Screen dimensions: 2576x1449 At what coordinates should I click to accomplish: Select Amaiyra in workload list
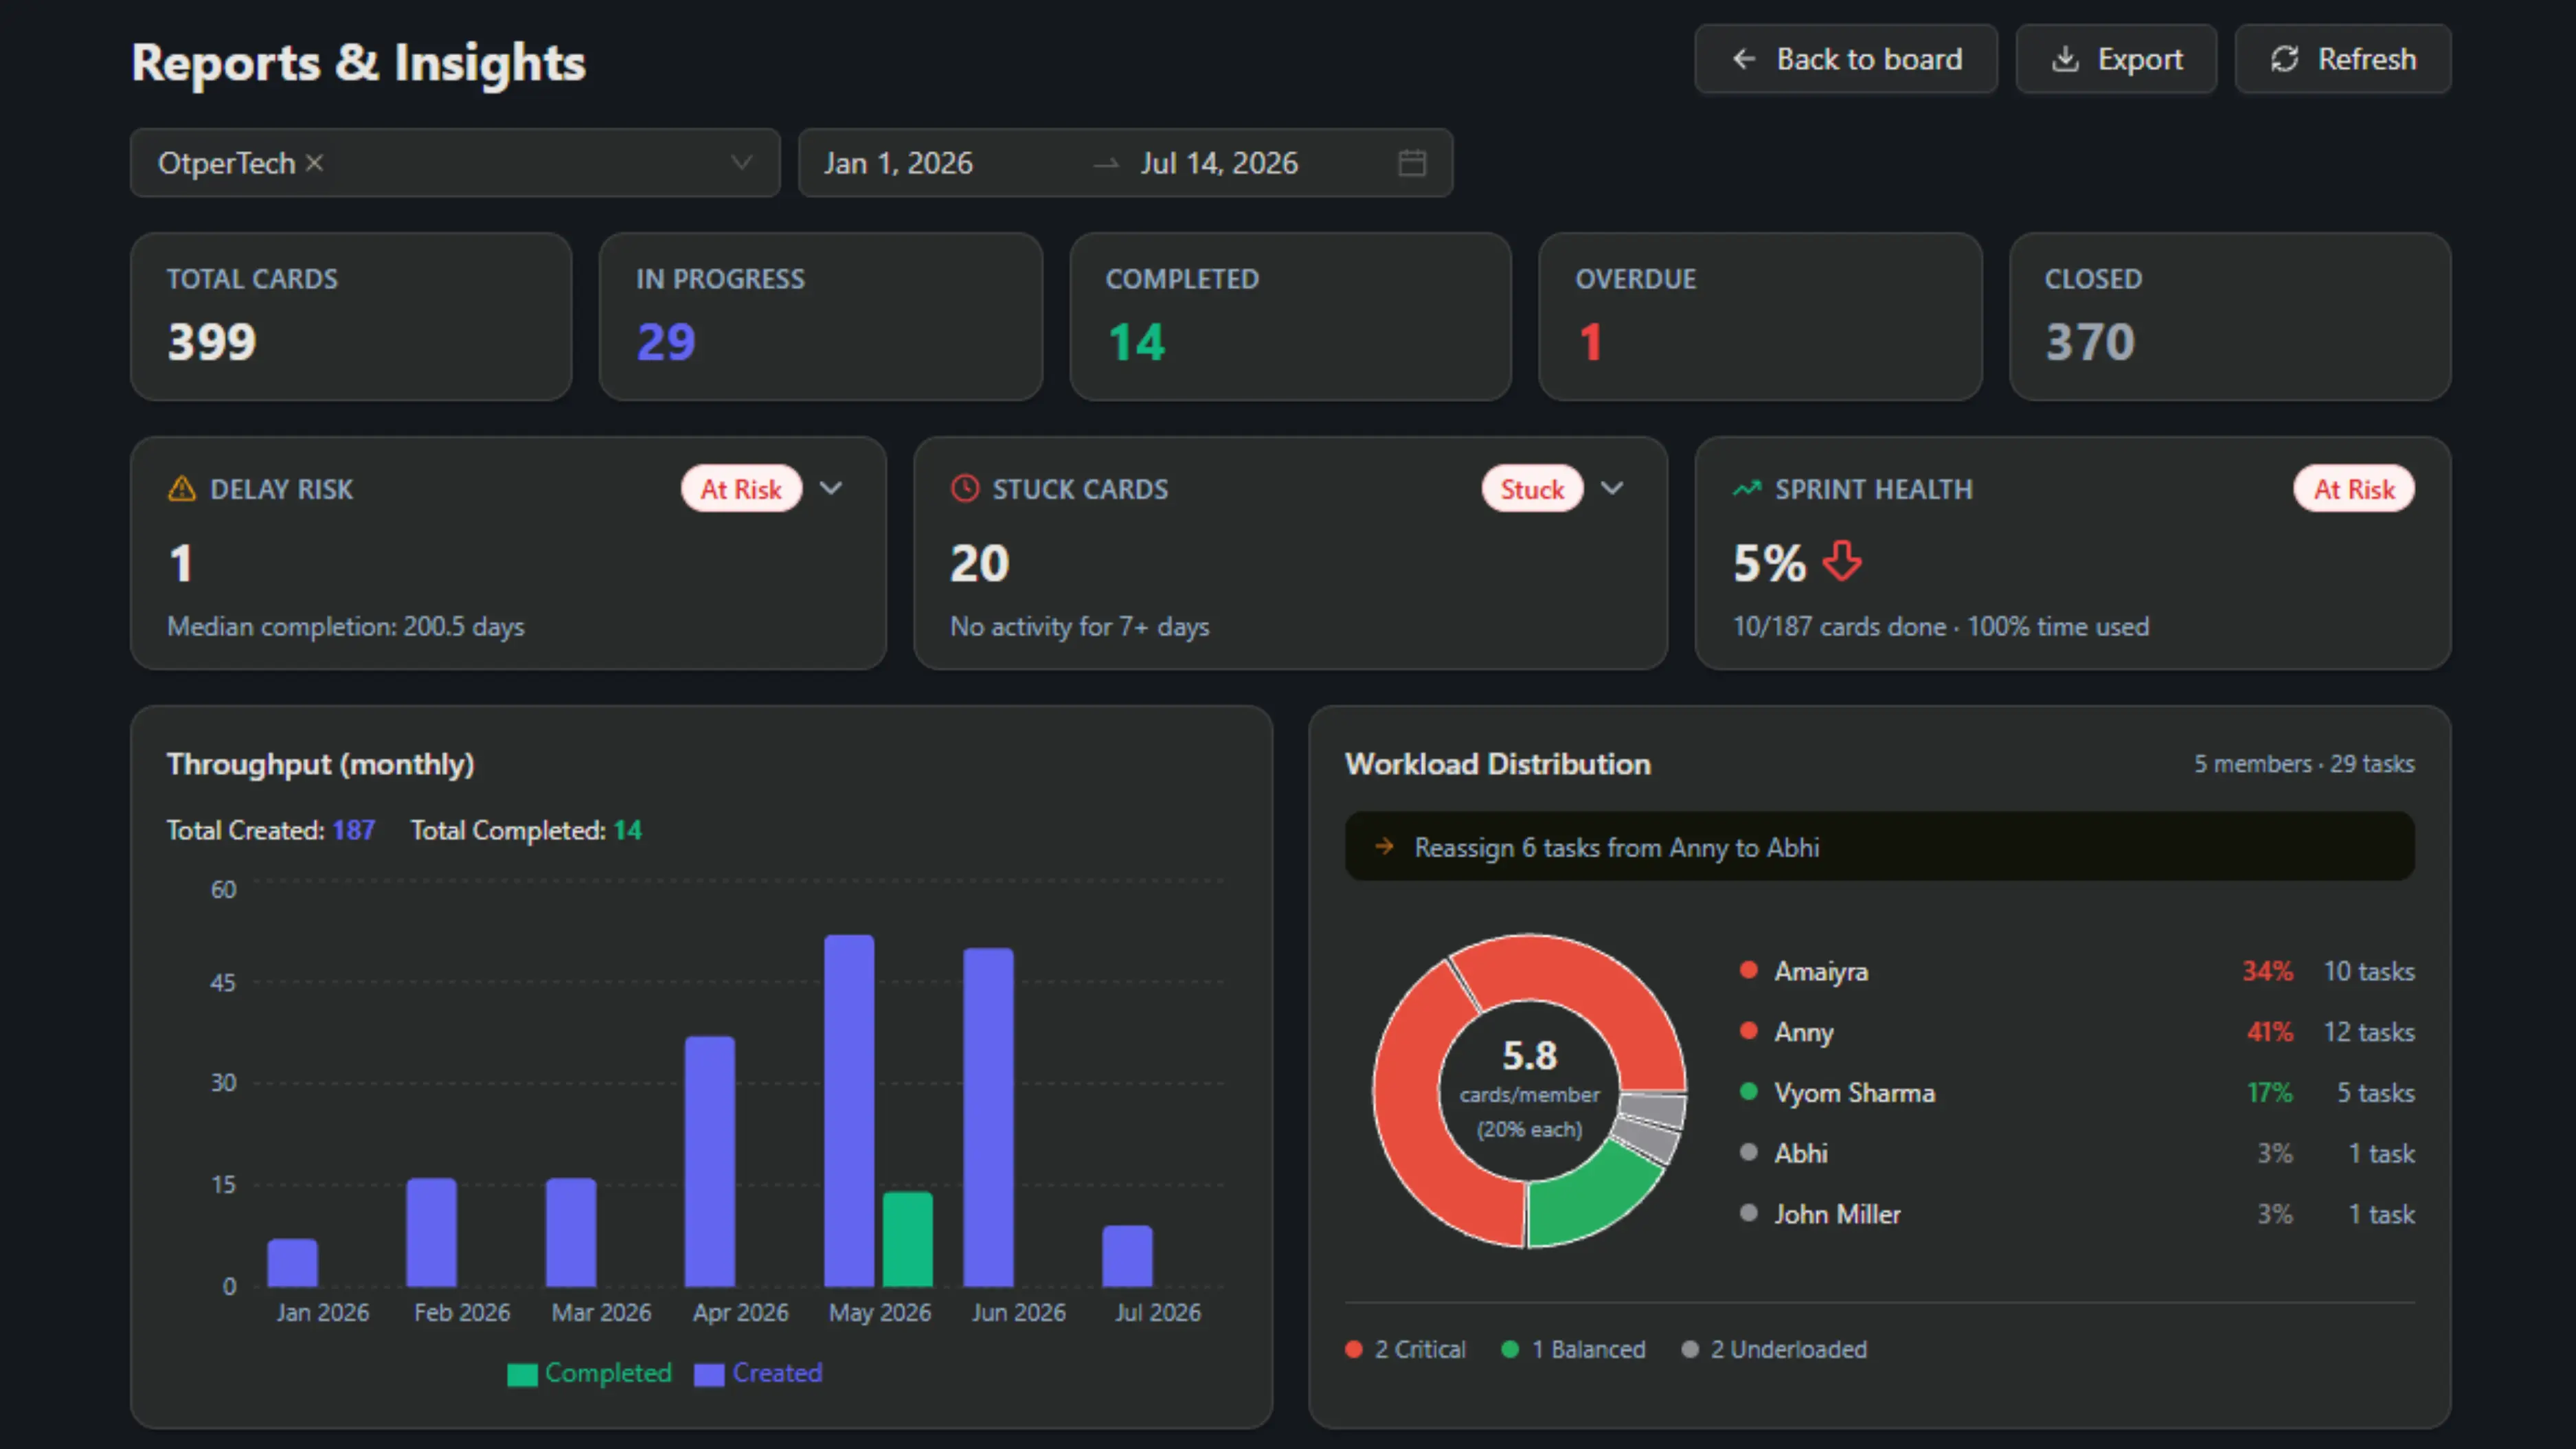[2077, 970]
